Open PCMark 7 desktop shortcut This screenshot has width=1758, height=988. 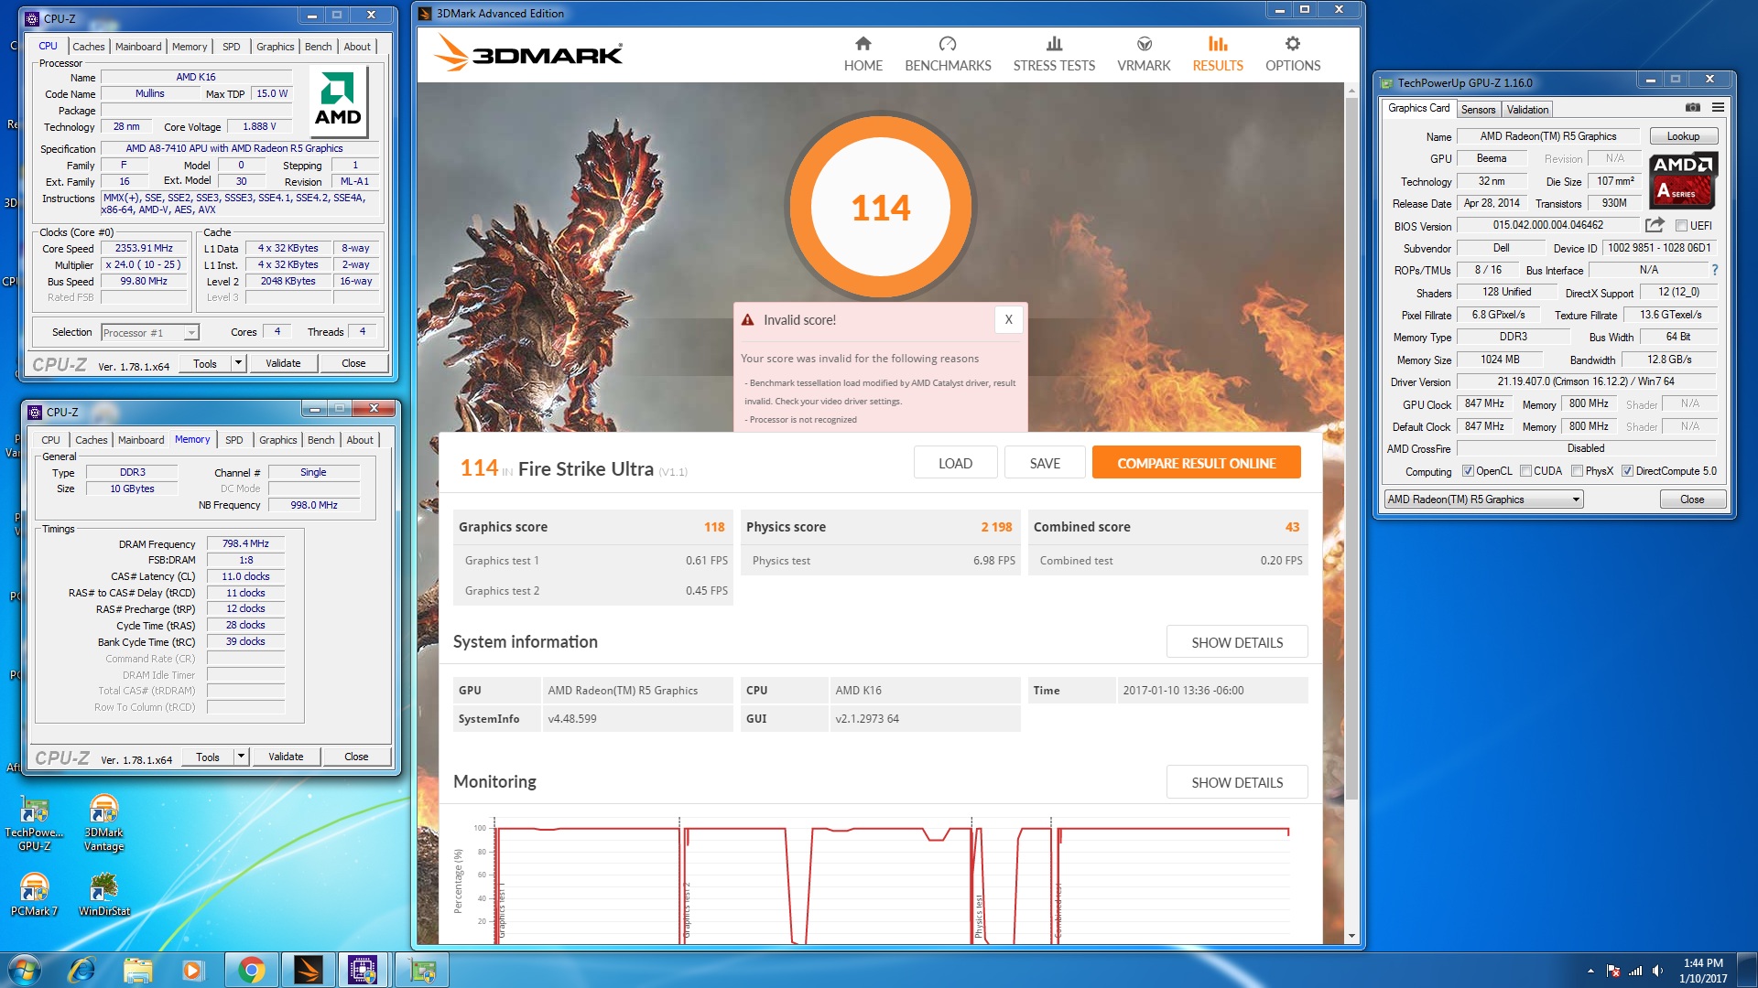(x=34, y=894)
